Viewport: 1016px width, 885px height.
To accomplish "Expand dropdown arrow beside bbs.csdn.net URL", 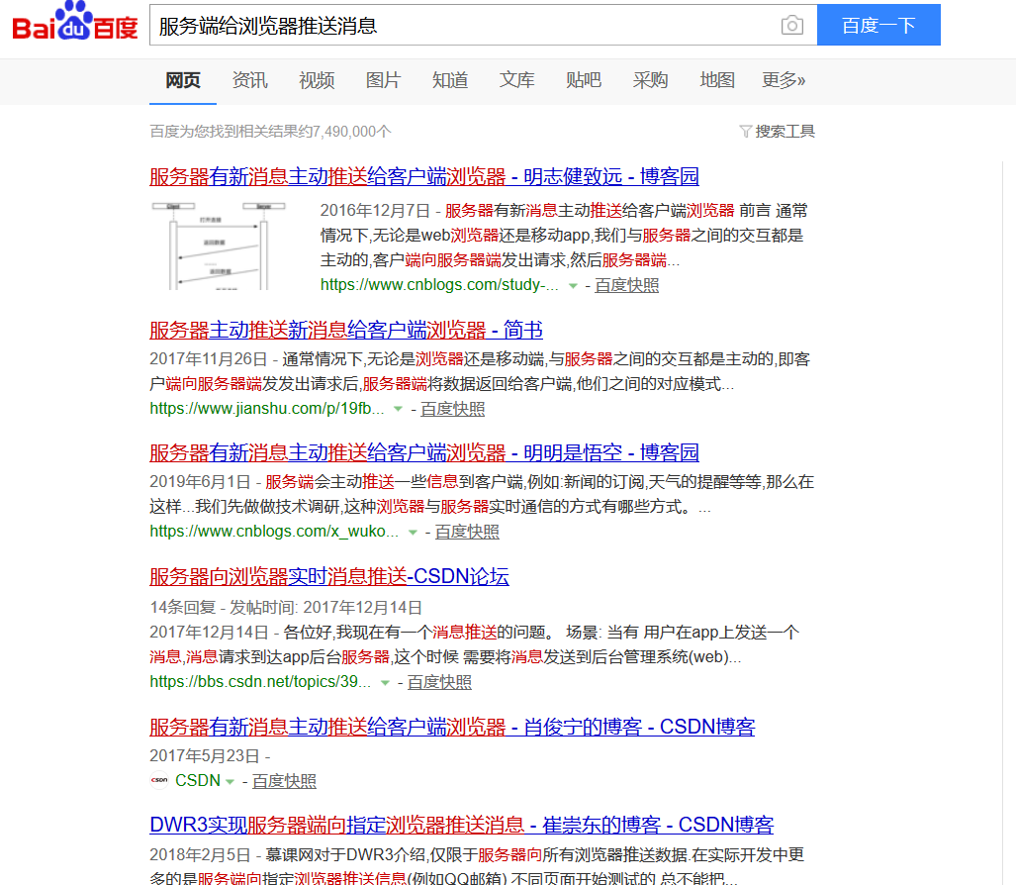I will 385,683.
